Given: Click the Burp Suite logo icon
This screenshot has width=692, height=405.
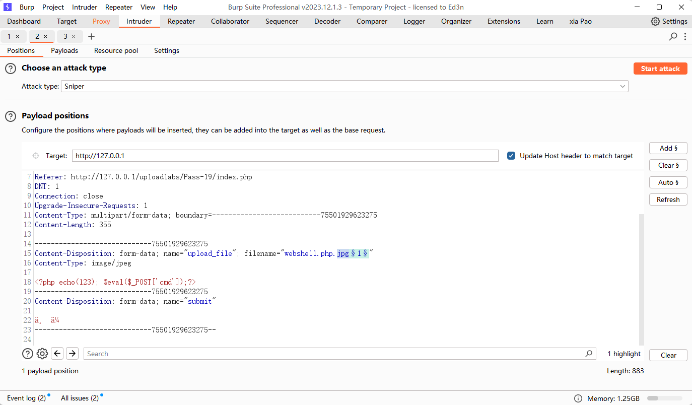Looking at the screenshot, I should coord(8,7).
